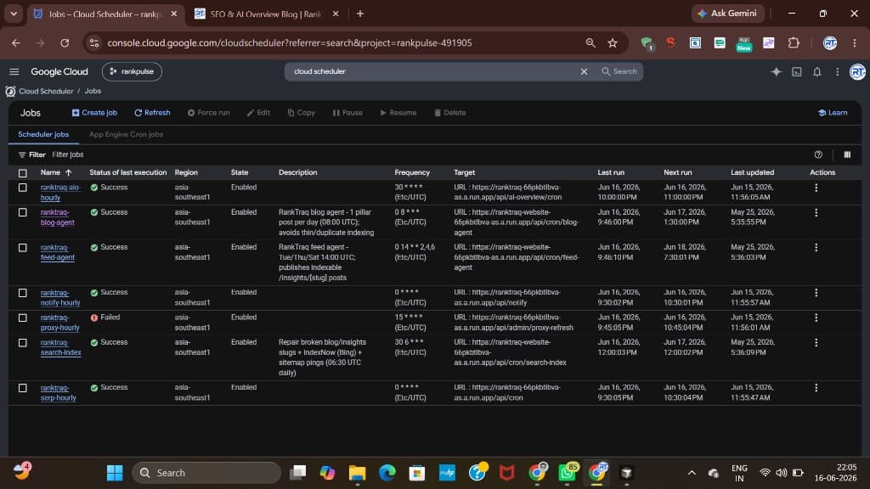The width and height of the screenshot is (870, 489).
Task: Go to Cloud Scheduler breadcrumb
Action: click(46, 91)
